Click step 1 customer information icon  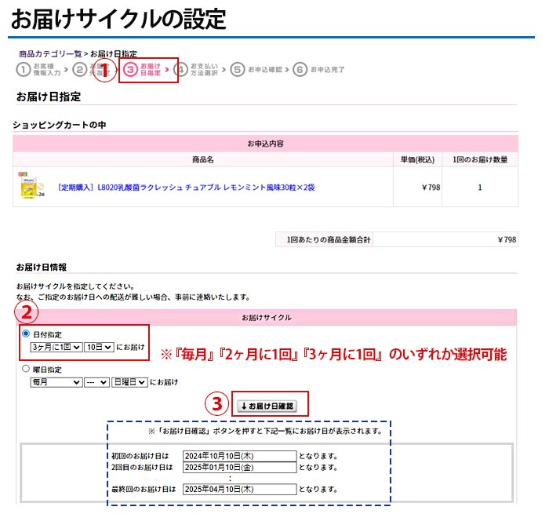point(24,70)
